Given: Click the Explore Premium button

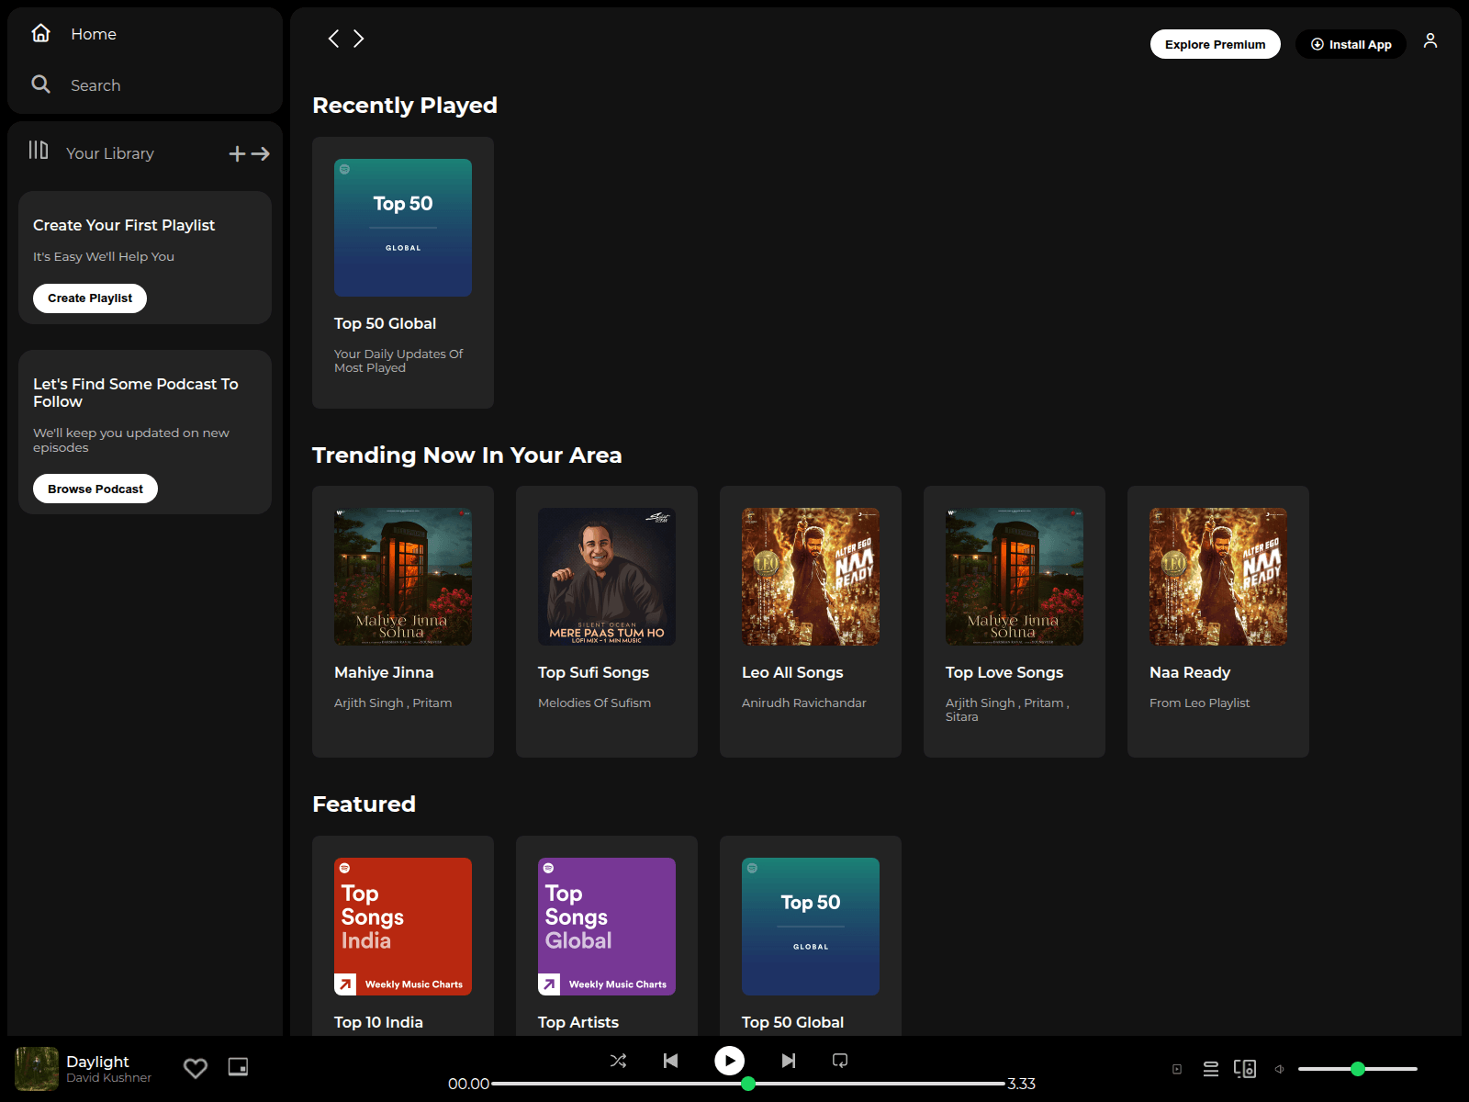Looking at the screenshot, I should (1216, 44).
